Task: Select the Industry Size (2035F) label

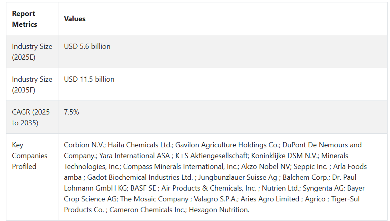Action: click(32, 84)
